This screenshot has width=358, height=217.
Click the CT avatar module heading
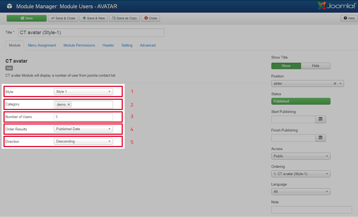pos(16,61)
